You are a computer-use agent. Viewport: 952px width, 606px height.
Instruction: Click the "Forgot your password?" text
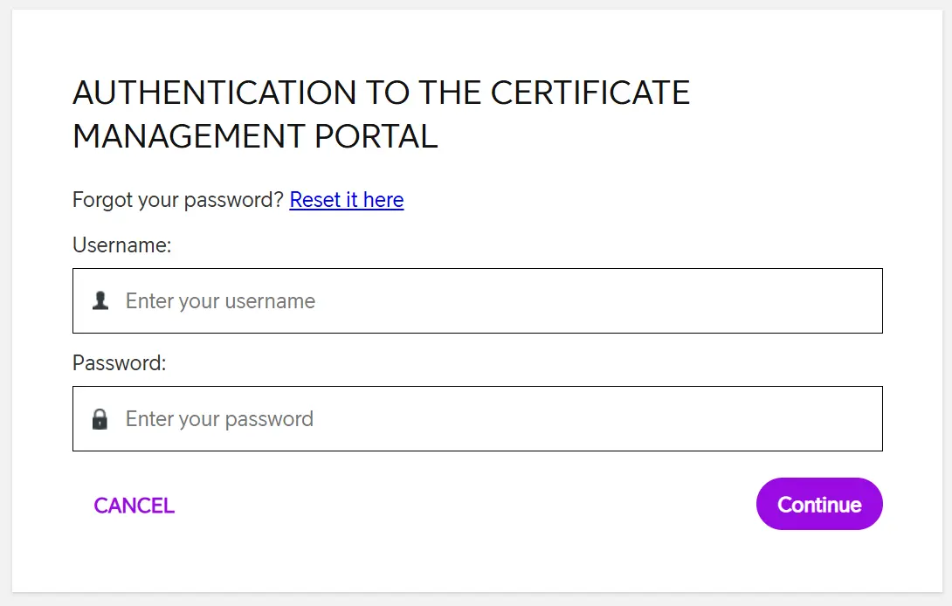[x=178, y=200]
